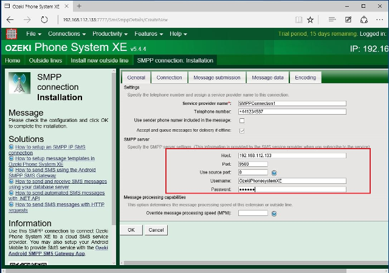Go to Install new outside line tab

pyautogui.click(x=100, y=61)
